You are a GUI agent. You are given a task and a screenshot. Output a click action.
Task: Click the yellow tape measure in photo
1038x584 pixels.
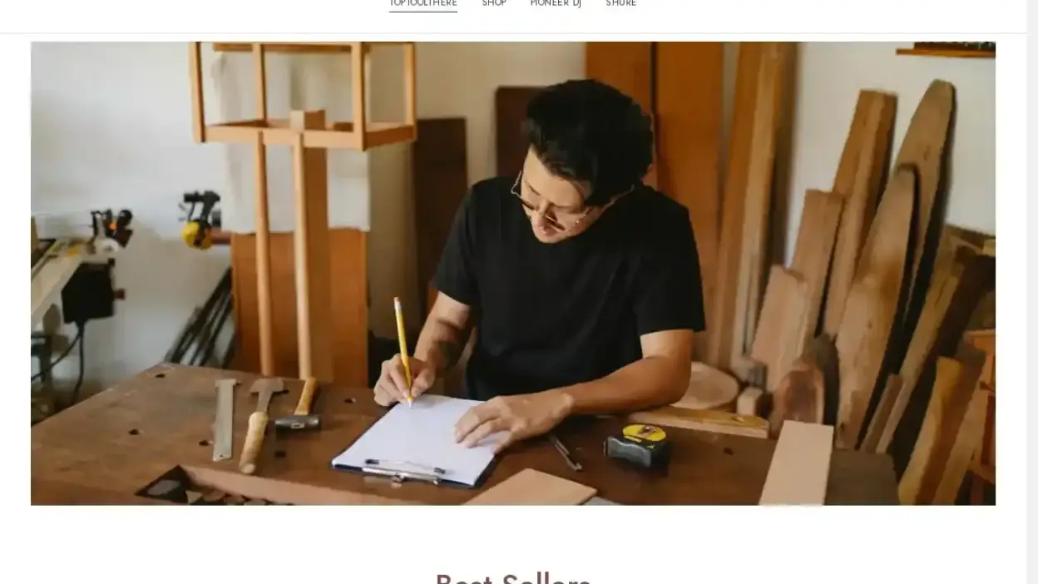click(x=638, y=448)
